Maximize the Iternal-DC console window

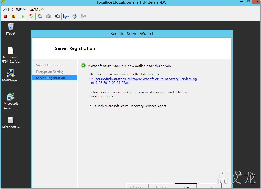tap(248, 2)
